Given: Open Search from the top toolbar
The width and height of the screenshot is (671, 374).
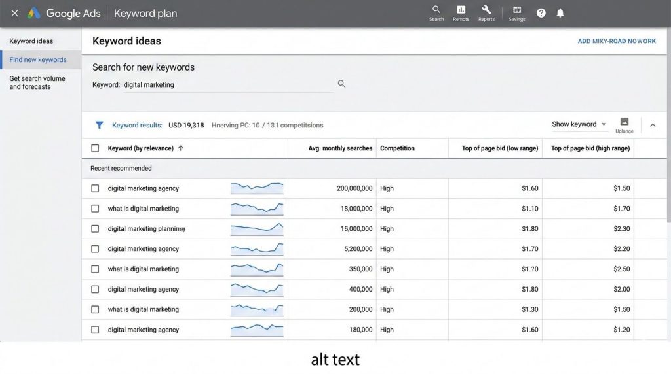Looking at the screenshot, I should (436, 13).
